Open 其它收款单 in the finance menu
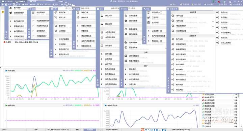 [x=133, y=34]
